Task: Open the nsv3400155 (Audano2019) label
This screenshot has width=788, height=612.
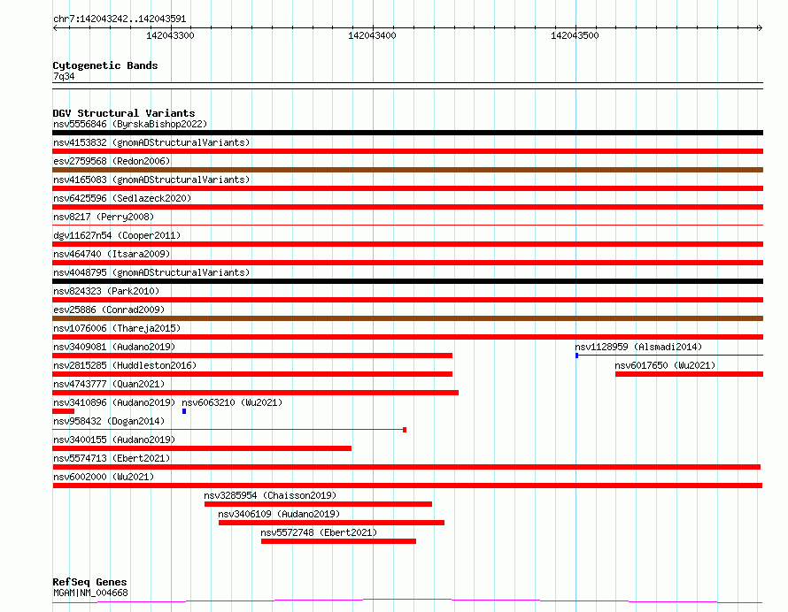Action: [114, 440]
